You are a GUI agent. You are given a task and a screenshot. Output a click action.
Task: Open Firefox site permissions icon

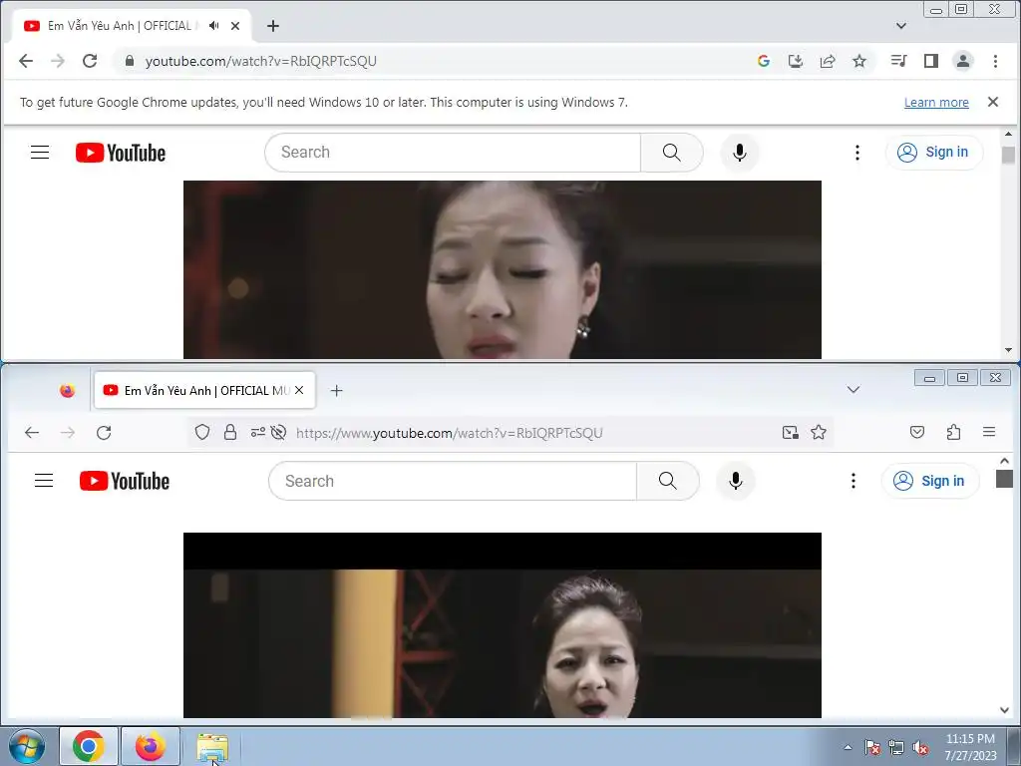pyautogui.click(x=258, y=432)
